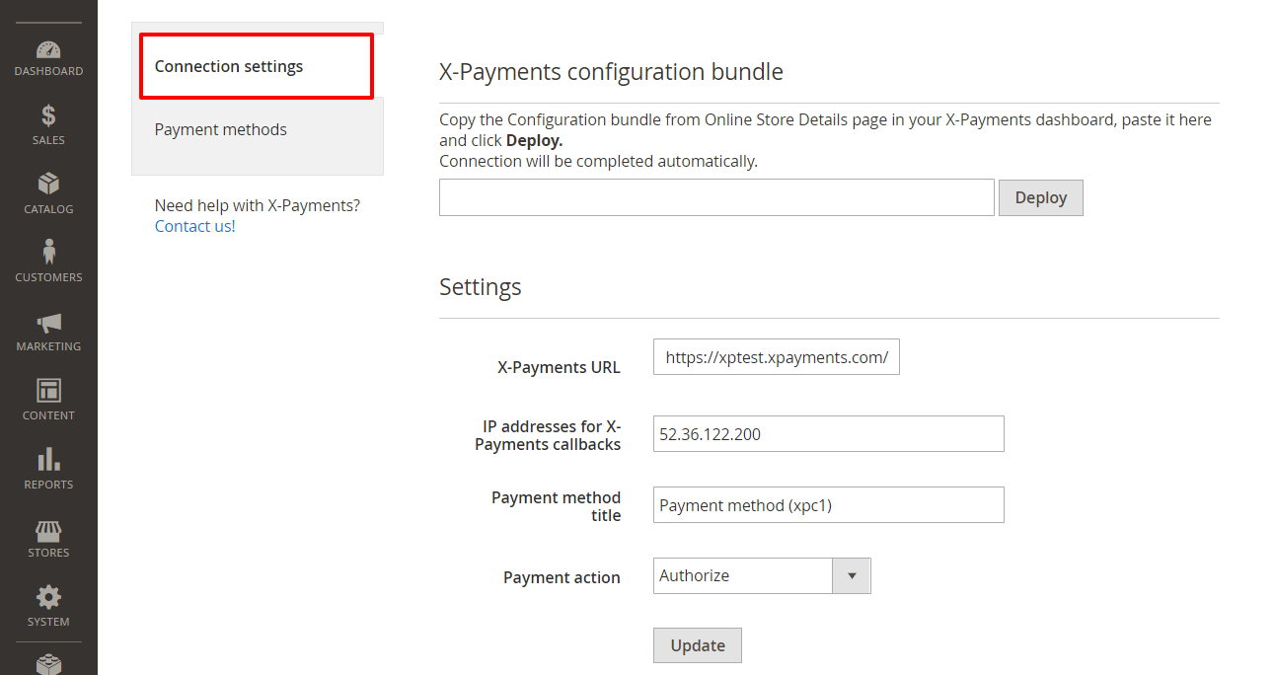Click the Payment method title label

[557, 506]
